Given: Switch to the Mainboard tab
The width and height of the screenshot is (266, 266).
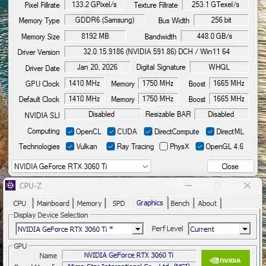Looking at the screenshot, I should pyautogui.click(x=53, y=203).
